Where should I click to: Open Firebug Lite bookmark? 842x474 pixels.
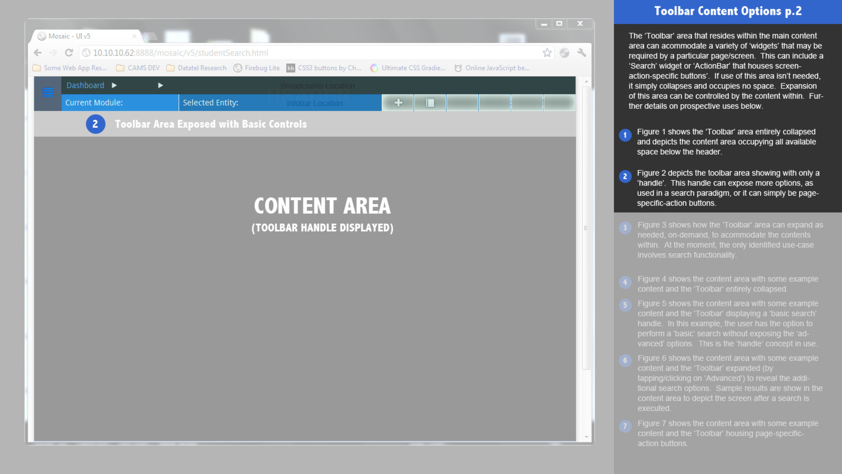tap(257, 68)
